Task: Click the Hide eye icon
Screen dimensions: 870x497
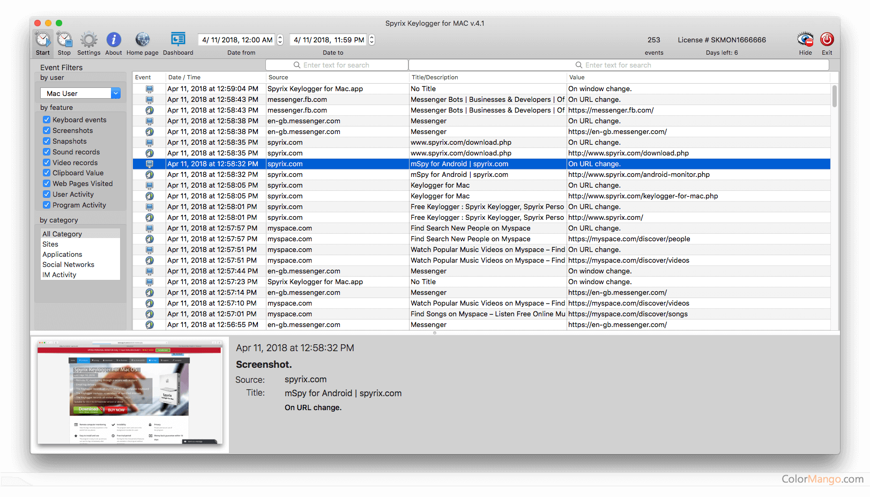Action: [805, 40]
